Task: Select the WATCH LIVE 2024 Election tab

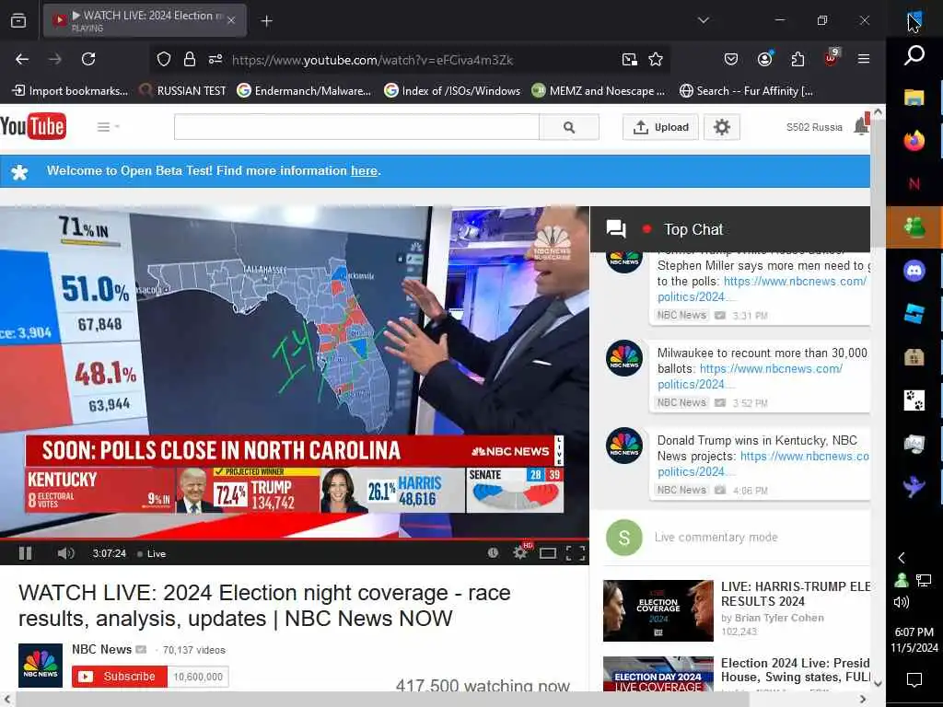Action: pos(145,20)
